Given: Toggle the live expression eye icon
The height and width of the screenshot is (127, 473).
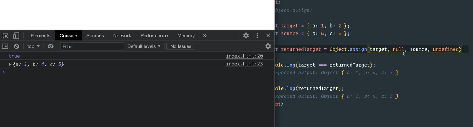Looking at the screenshot, I should [51, 46].
